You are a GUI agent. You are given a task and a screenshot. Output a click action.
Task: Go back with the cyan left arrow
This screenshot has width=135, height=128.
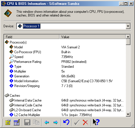47,122
